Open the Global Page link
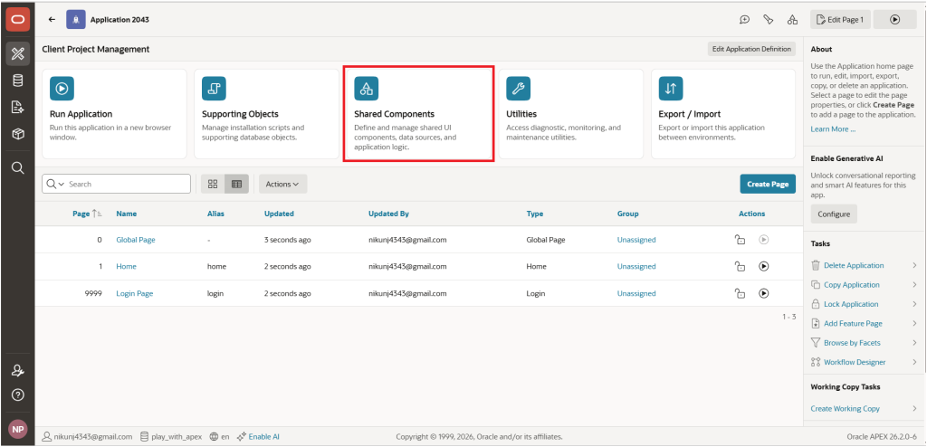Image resolution: width=927 pixels, height=447 pixels. point(136,240)
